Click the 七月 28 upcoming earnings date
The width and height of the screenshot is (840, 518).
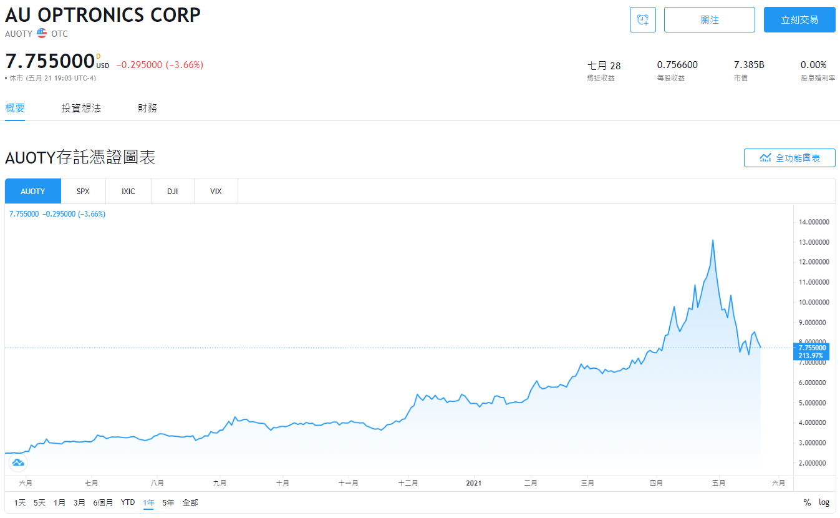(604, 65)
